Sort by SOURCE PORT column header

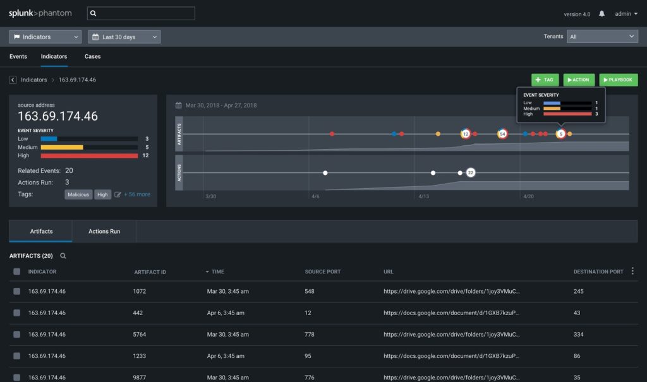[x=323, y=272]
